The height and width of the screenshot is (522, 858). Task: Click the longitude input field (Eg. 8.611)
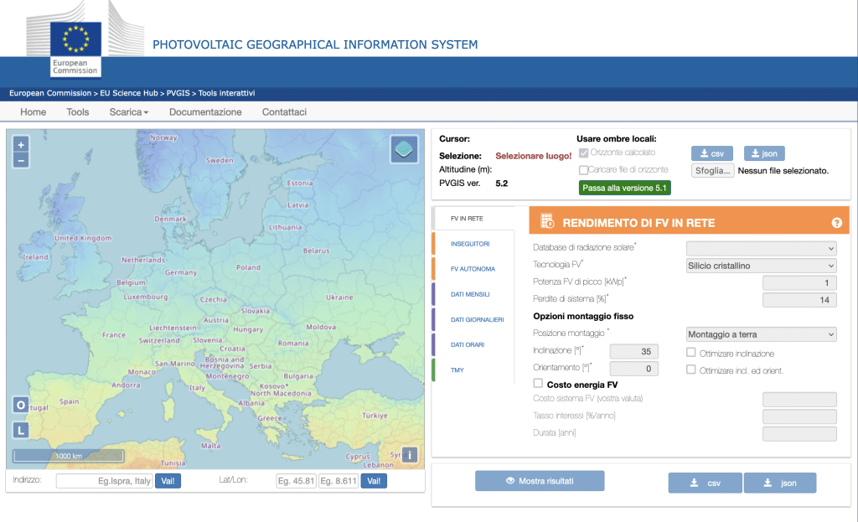click(339, 481)
